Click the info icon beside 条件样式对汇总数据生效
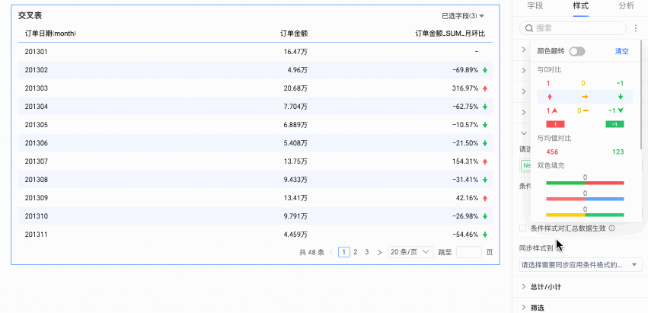648x313 pixels. [x=612, y=228]
